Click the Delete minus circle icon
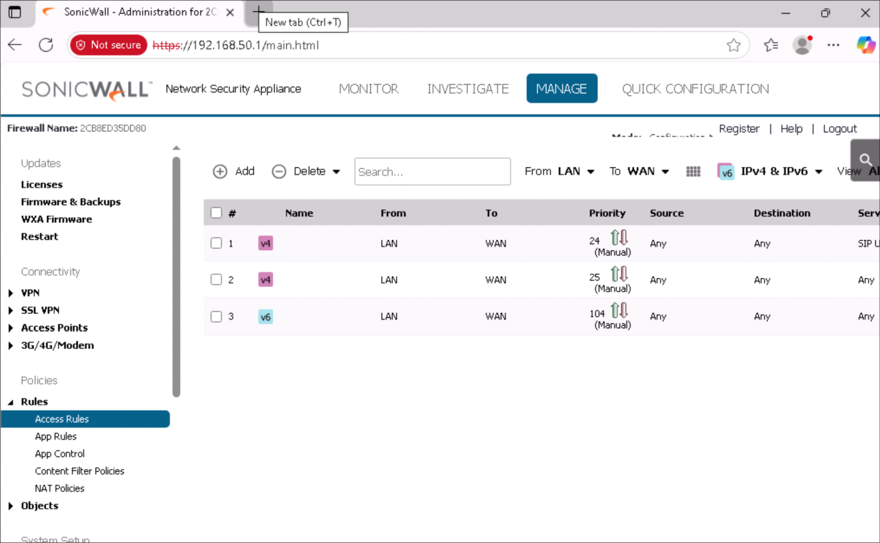The width and height of the screenshot is (880, 543). (x=279, y=171)
